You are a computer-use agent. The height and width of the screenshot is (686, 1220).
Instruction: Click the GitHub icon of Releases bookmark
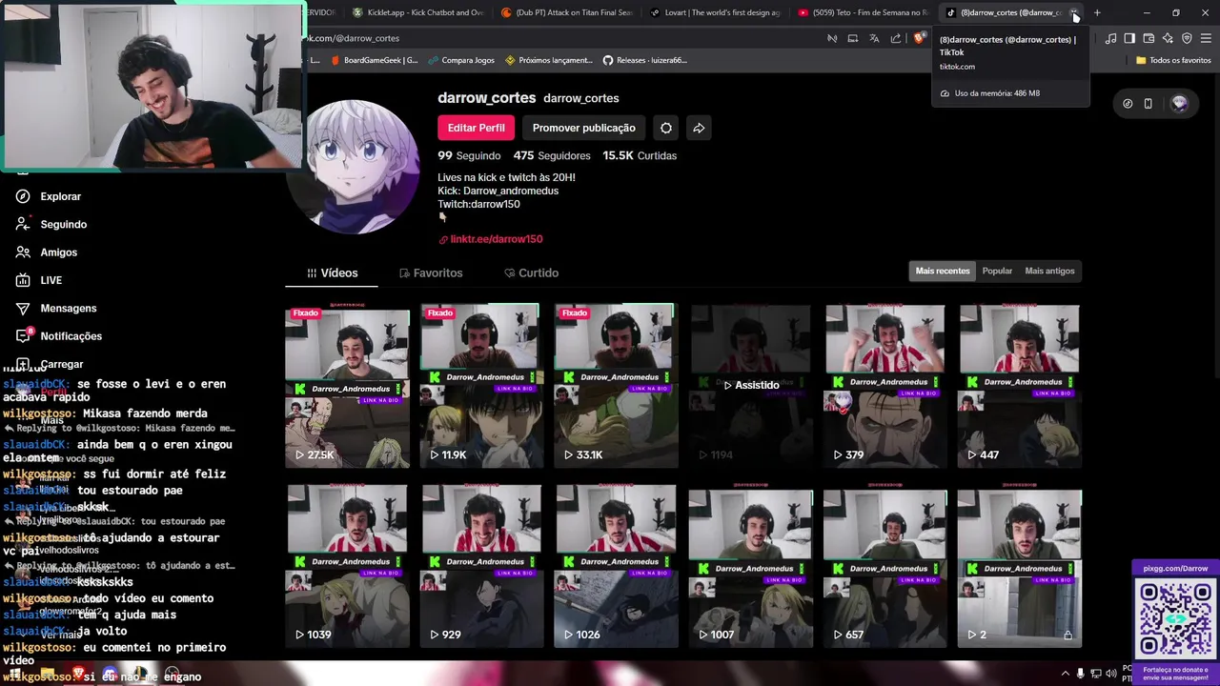click(x=608, y=60)
